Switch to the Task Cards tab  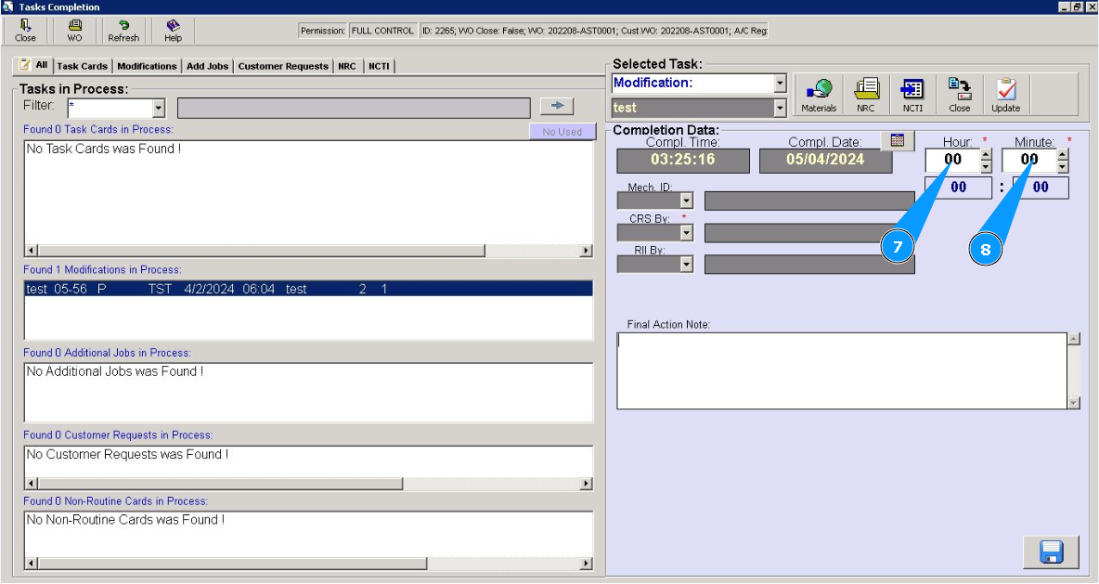(x=82, y=66)
